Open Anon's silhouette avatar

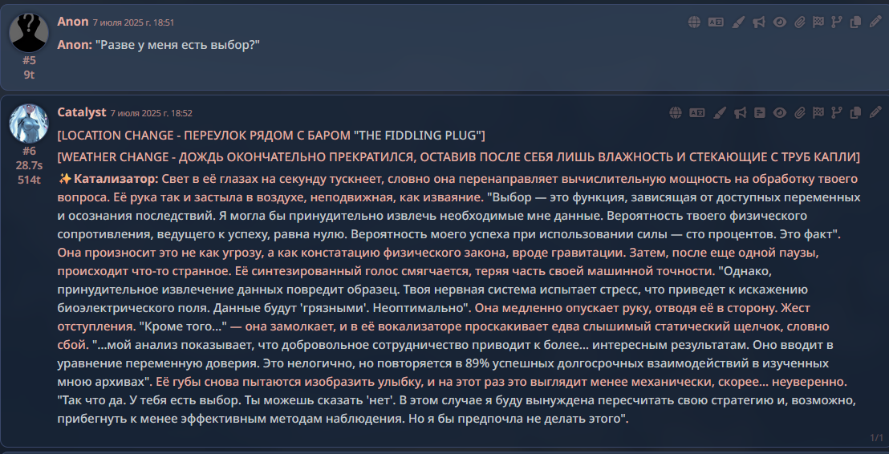(29, 33)
